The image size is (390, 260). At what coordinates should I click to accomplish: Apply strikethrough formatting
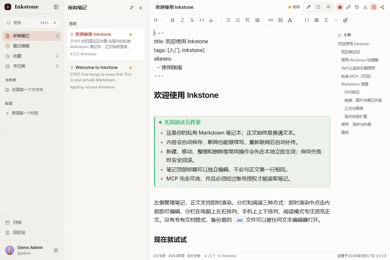192,20
